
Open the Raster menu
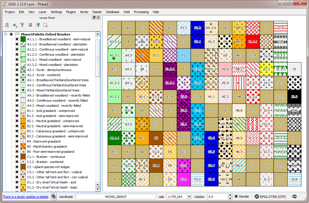(x=97, y=12)
